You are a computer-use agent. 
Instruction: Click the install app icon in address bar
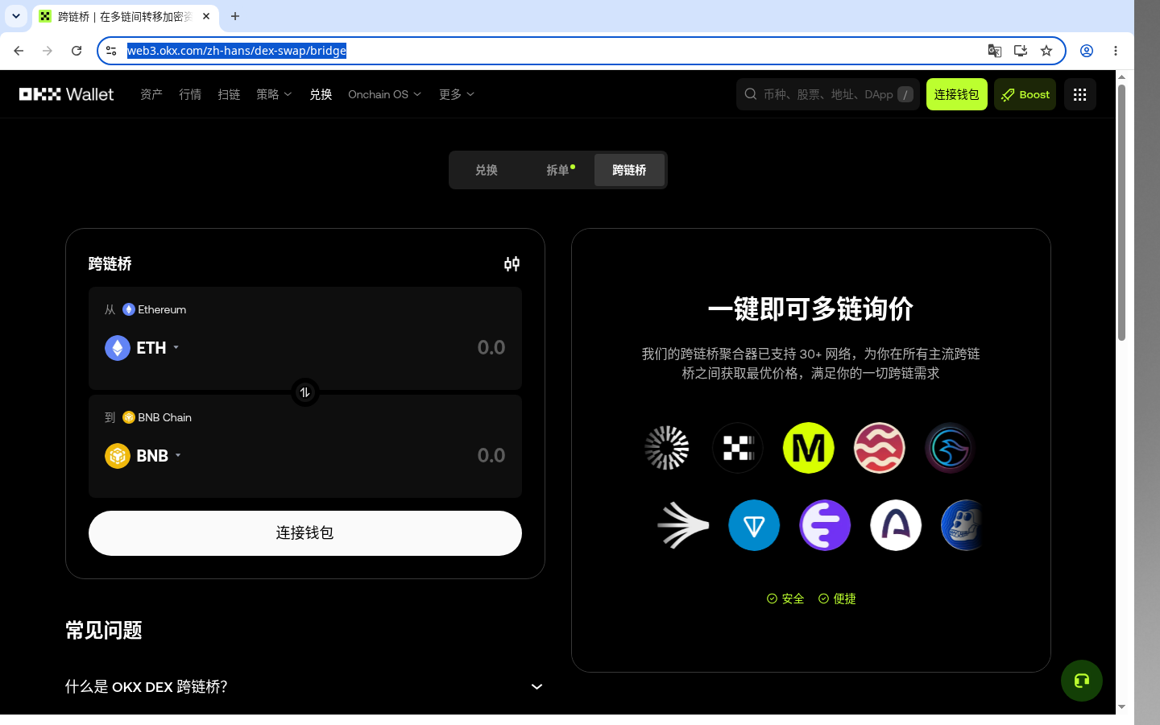[x=1021, y=51]
